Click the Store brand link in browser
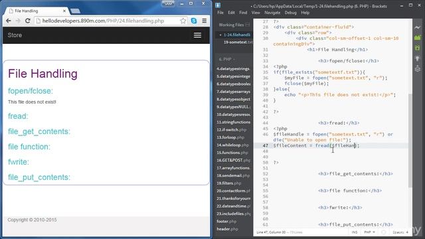The height and width of the screenshot is (239, 425). (x=15, y=35)
